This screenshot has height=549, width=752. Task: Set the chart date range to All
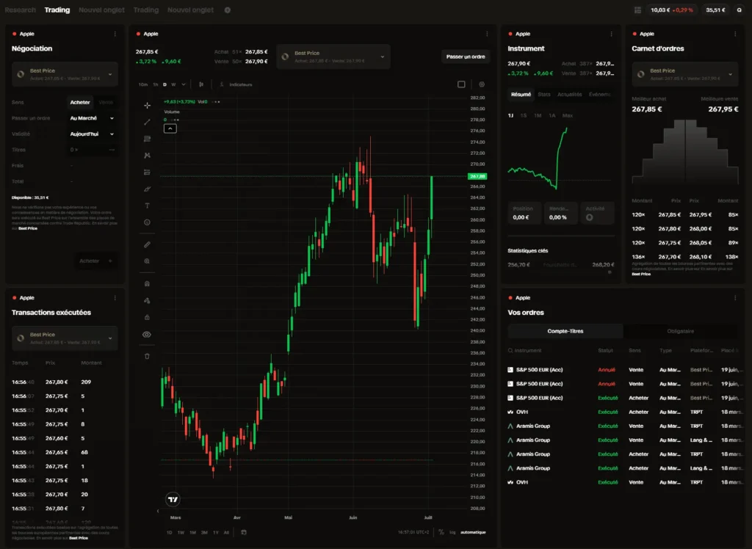click(x=226, y=532)
